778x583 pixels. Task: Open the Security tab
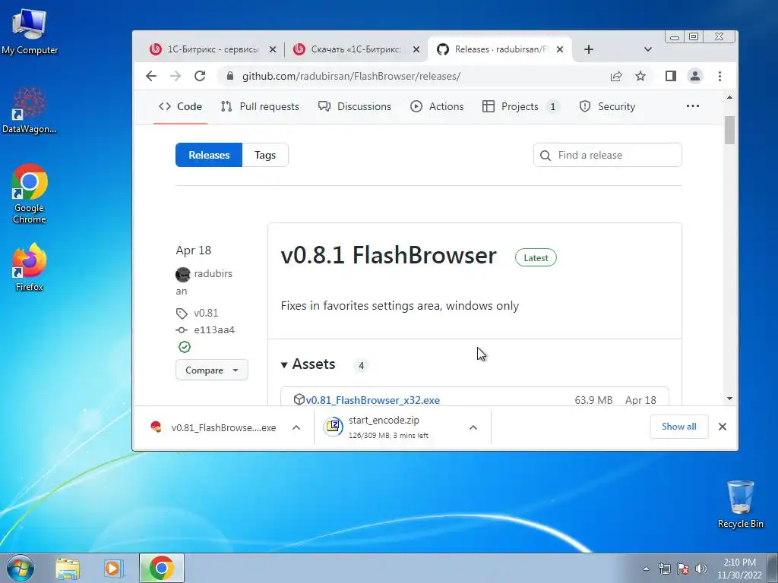[607, 106]
